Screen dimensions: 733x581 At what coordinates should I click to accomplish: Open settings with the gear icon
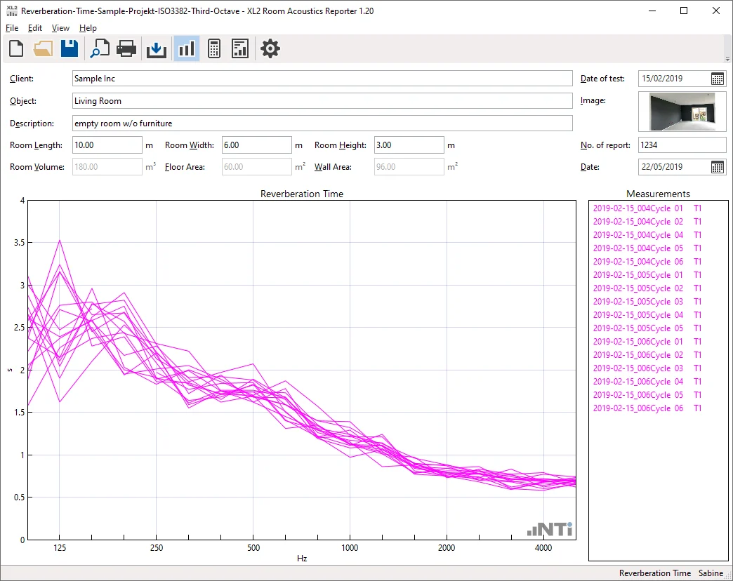(270, 48)
